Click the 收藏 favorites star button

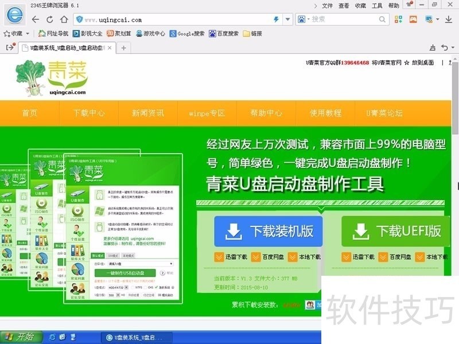coord(13,34)
